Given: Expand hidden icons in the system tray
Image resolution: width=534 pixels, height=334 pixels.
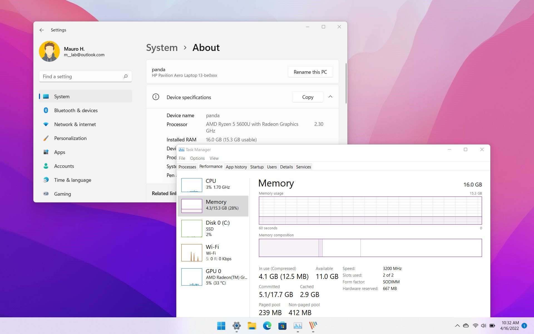Looking at the screenshot, I should click(457, 326).
